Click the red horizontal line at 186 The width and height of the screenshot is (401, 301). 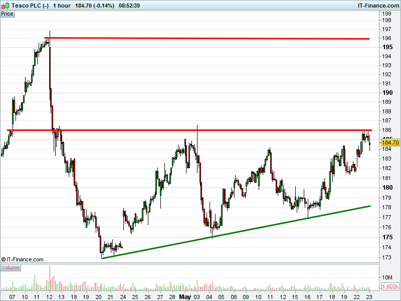189,130
